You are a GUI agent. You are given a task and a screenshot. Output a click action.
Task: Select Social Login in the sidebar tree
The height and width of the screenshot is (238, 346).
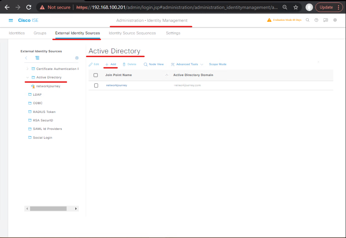(43, 138)
